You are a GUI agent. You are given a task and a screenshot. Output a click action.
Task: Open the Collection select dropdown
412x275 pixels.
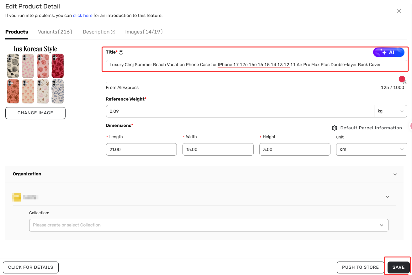209,225
